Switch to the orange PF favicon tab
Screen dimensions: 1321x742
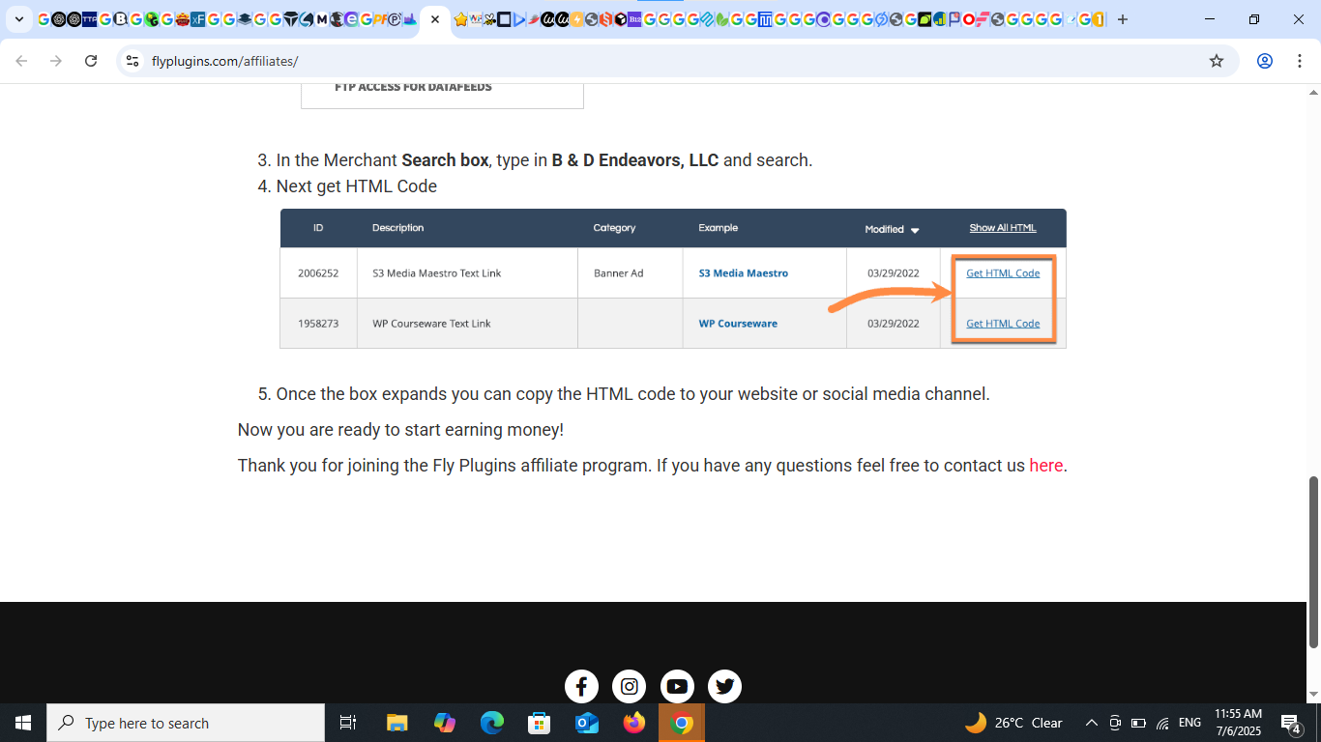pos(380,19)
